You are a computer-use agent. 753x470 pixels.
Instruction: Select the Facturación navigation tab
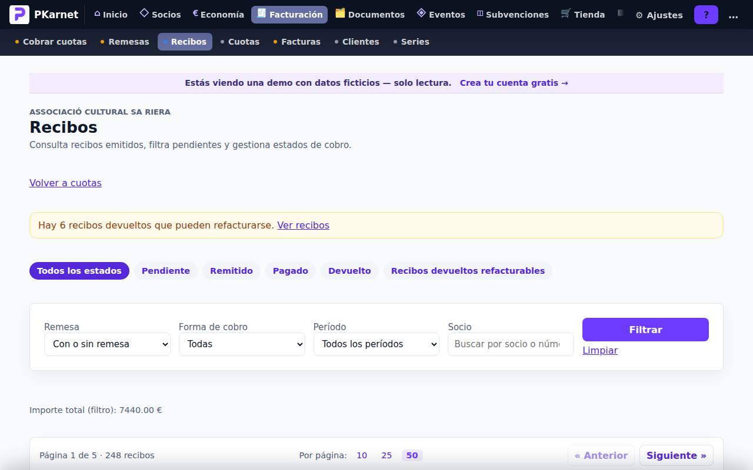[x=289, y=15]
